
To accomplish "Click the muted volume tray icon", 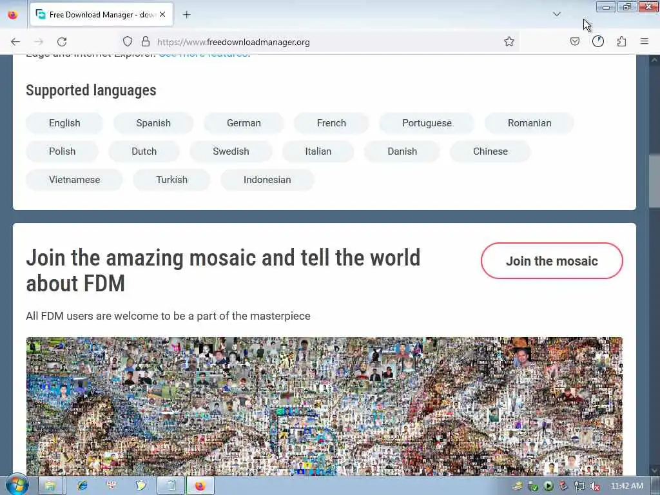I will pos(595,486).
